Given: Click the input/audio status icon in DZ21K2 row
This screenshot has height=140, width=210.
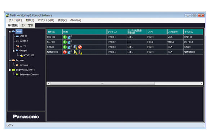Looking at the screenshot, I should point(70,37).
